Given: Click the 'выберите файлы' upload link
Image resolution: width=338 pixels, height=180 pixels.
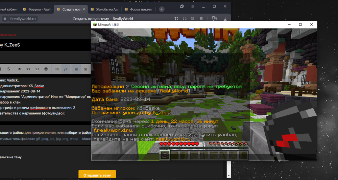Looking at the screenshot, I should coord(78,133).
